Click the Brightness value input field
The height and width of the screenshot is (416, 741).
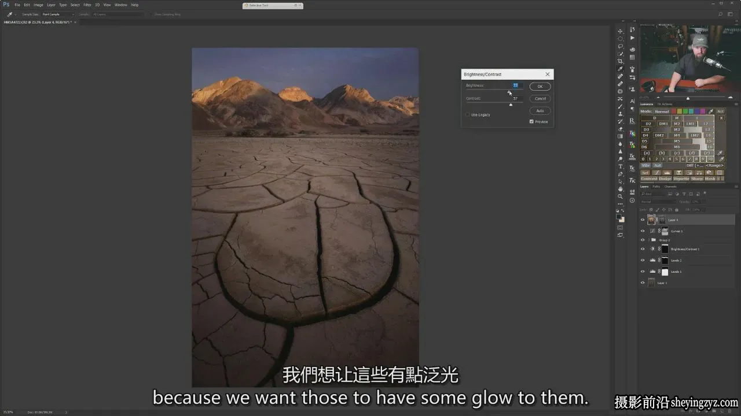516,86
